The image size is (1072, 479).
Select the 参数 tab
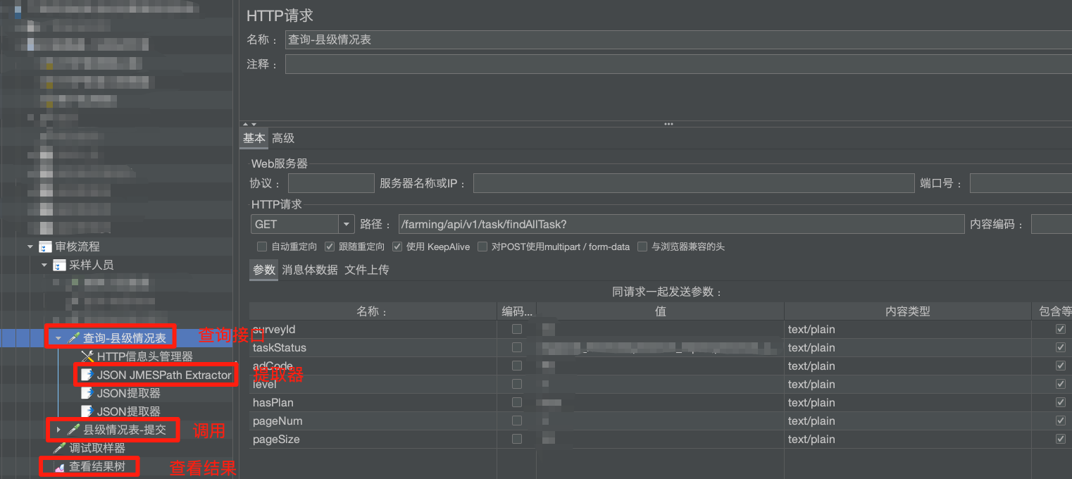(x=264, y=270)
